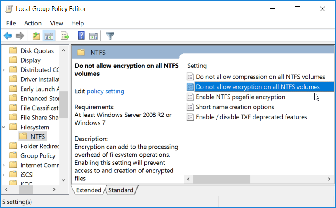The height and width of the screenshot is (208, 336).
Task: Open the Action menu
Action: click(x=33, y=23)
